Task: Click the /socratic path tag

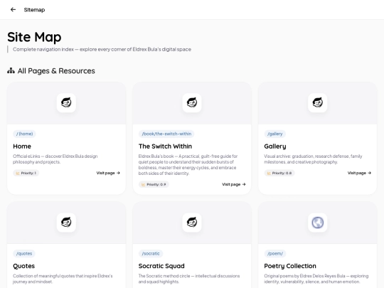Action: click(151, 253)
